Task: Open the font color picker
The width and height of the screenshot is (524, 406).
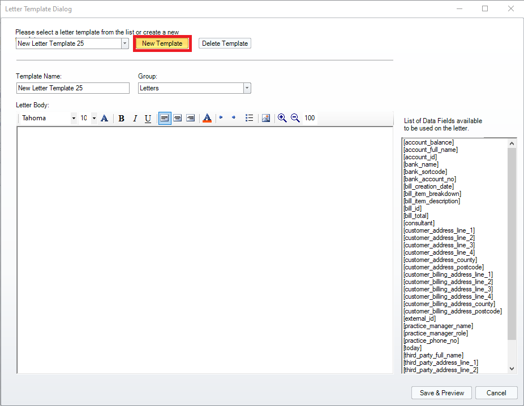Action: (x=207, y=118)
